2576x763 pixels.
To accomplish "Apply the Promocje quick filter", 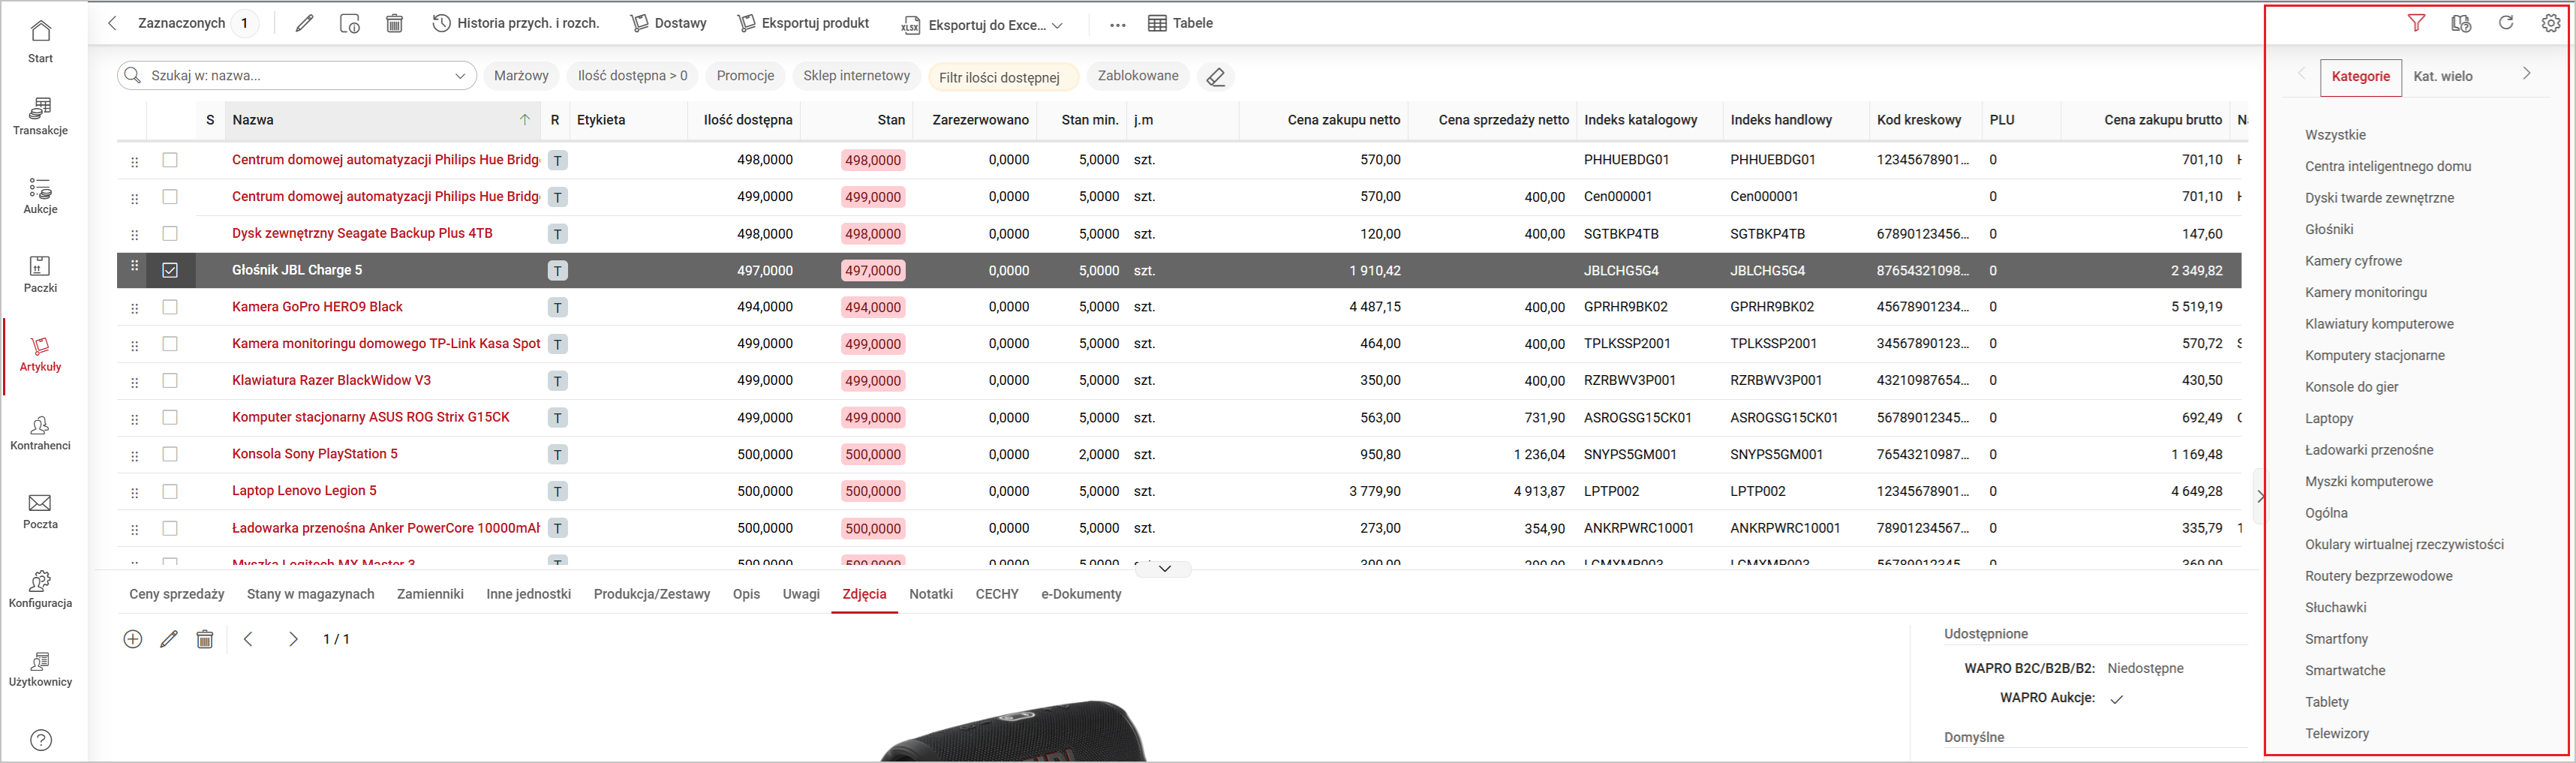I will pyautogui.click(x=745, y=76).
